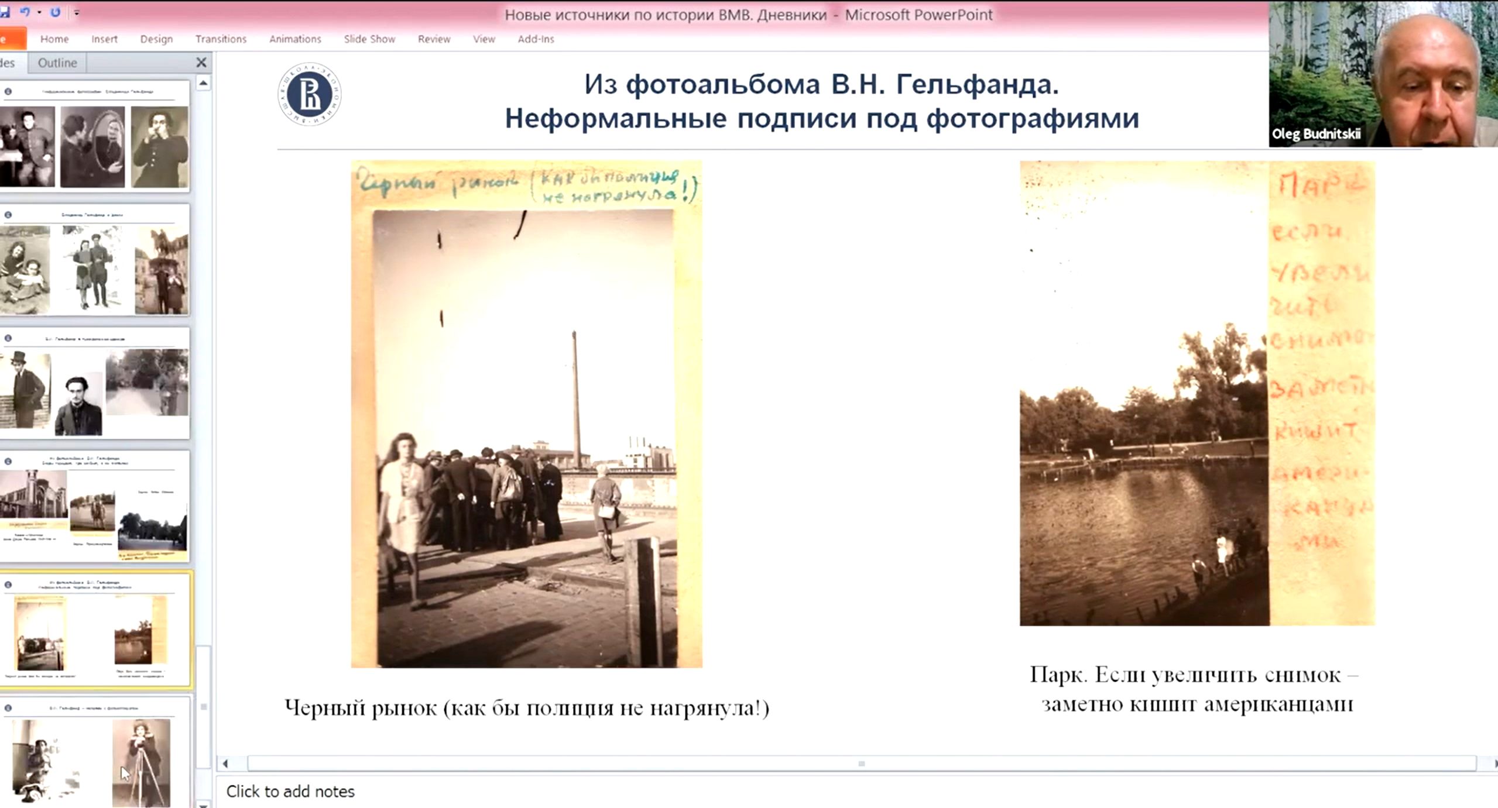Click the Save floppy disk icon
This screenshot has height=808, width=1498.
(x=5, y=12)
